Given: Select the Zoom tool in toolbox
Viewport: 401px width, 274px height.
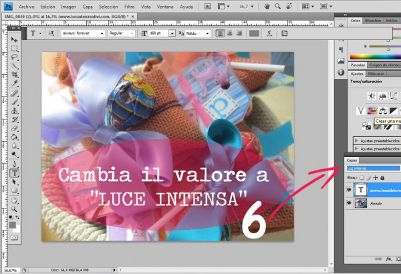Looking at the screenshot, I should click(x=14, y=209).
